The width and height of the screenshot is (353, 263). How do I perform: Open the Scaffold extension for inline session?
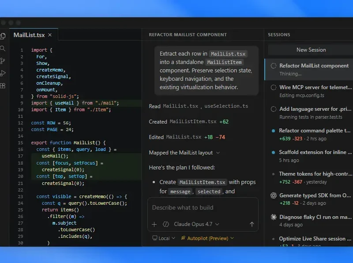coord(309,156)
